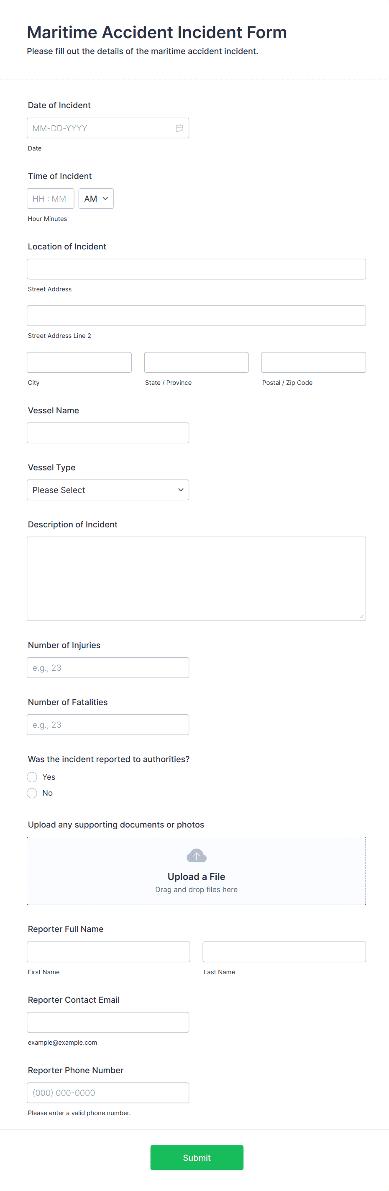This screenshot has width=389, height=1191.
Task: Click the Number of Injuries field
Action: (x=108, y=668)
